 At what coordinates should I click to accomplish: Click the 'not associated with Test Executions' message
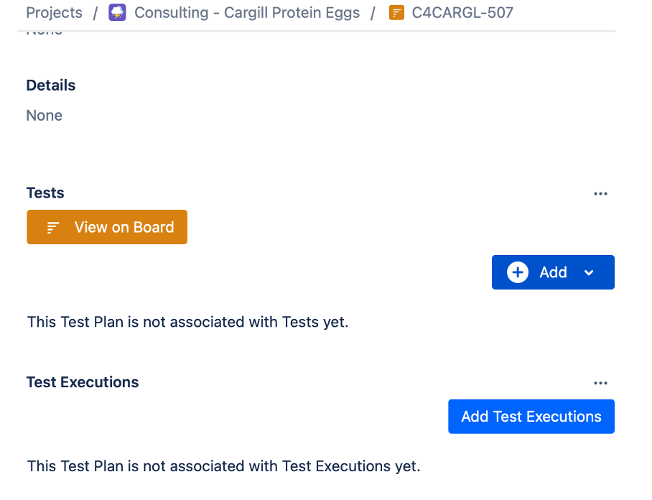coord(223,466)
